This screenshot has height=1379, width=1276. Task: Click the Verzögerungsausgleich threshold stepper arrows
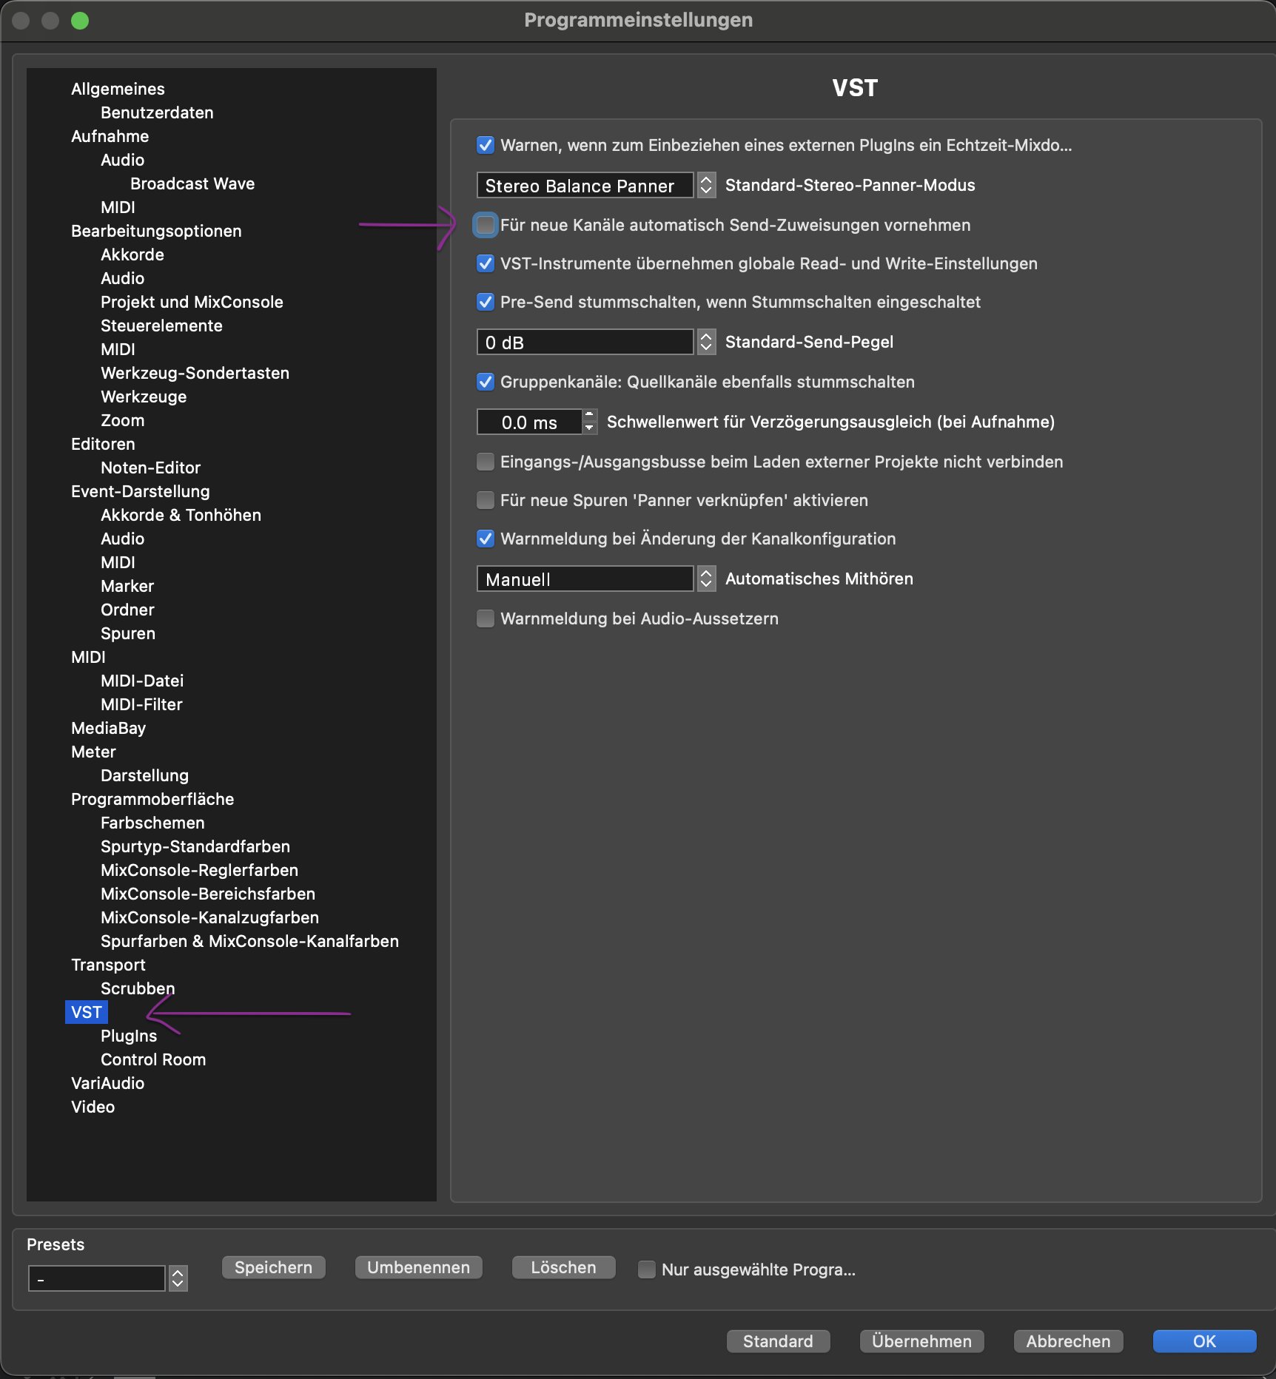point(589,422)
